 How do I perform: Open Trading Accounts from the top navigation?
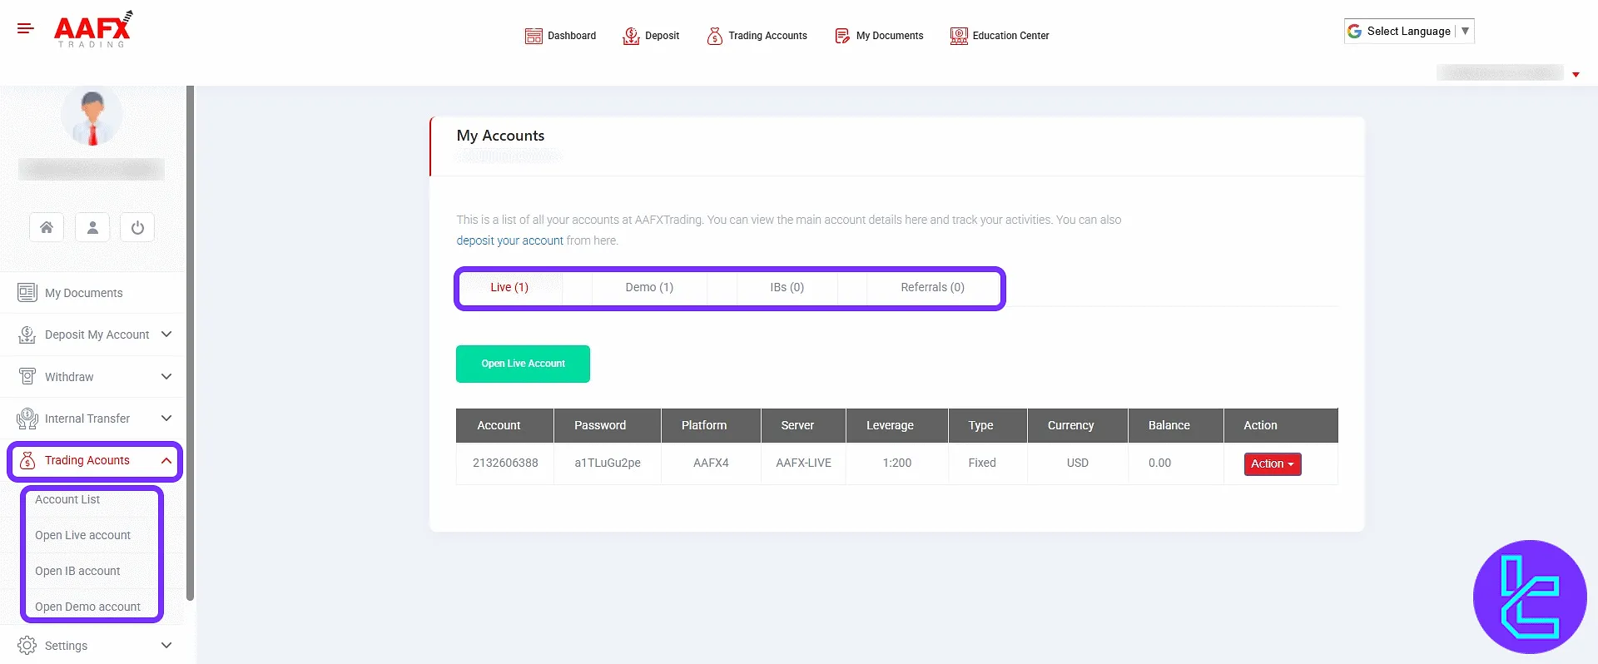(757, 36)
